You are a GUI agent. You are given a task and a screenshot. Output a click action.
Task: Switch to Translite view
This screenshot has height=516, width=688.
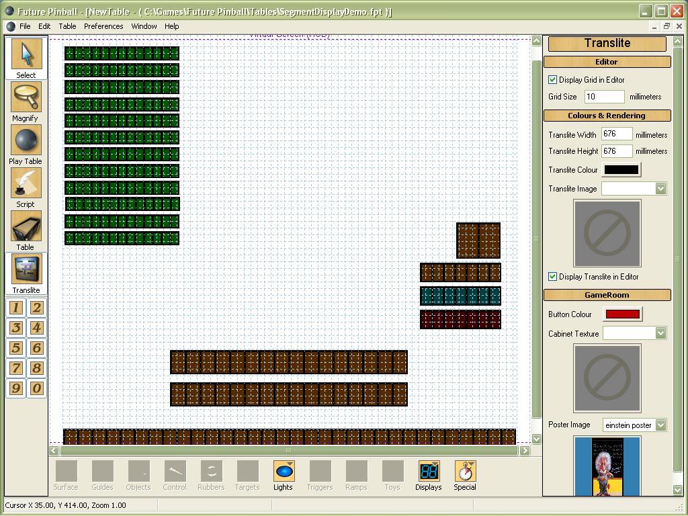click(x=26, y=273)
